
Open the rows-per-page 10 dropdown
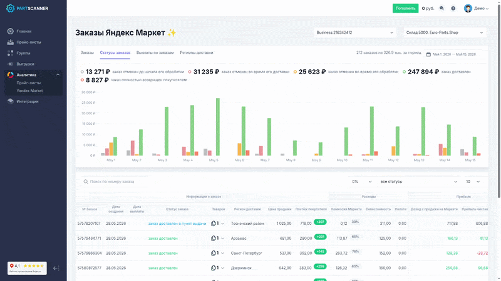[x=473, y=182]
